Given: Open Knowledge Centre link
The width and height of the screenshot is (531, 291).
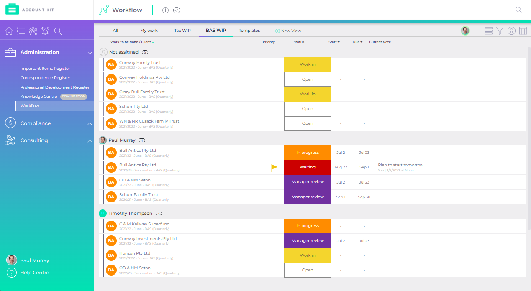Looking at the screenshot, I should (x=39, y=97).
